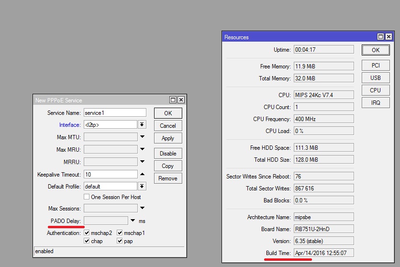Close the New PPPoE Service window
The height and width of the screenshot is (267, 400).
click(181, 100)
